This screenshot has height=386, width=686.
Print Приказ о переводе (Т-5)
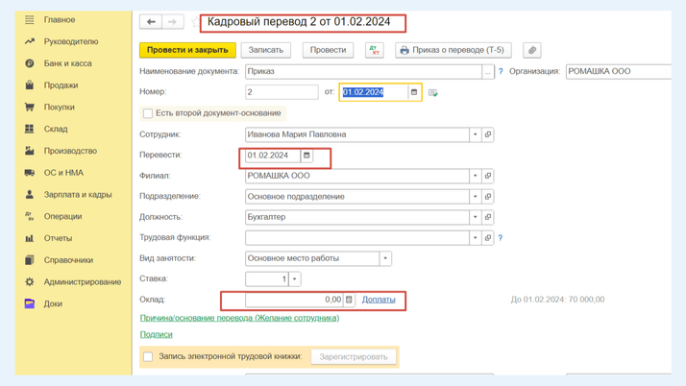point(453,50)
